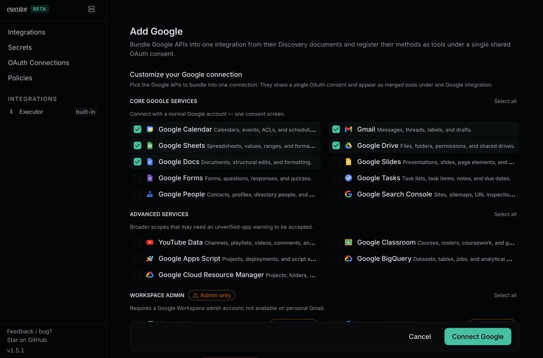Check the Google Apps Script checkbox
543x358 pixels.
point(138,259)
